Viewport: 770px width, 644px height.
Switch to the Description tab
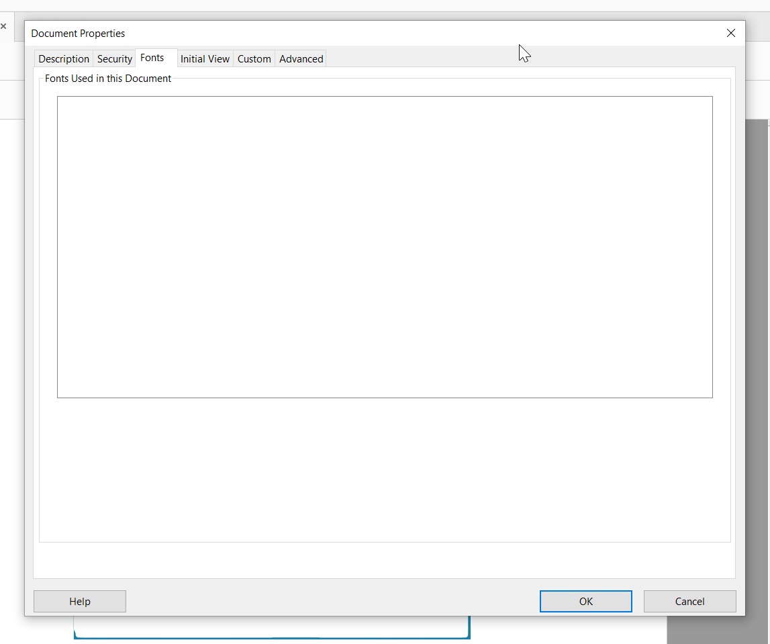pyautogui.click(x=64, y=59)
